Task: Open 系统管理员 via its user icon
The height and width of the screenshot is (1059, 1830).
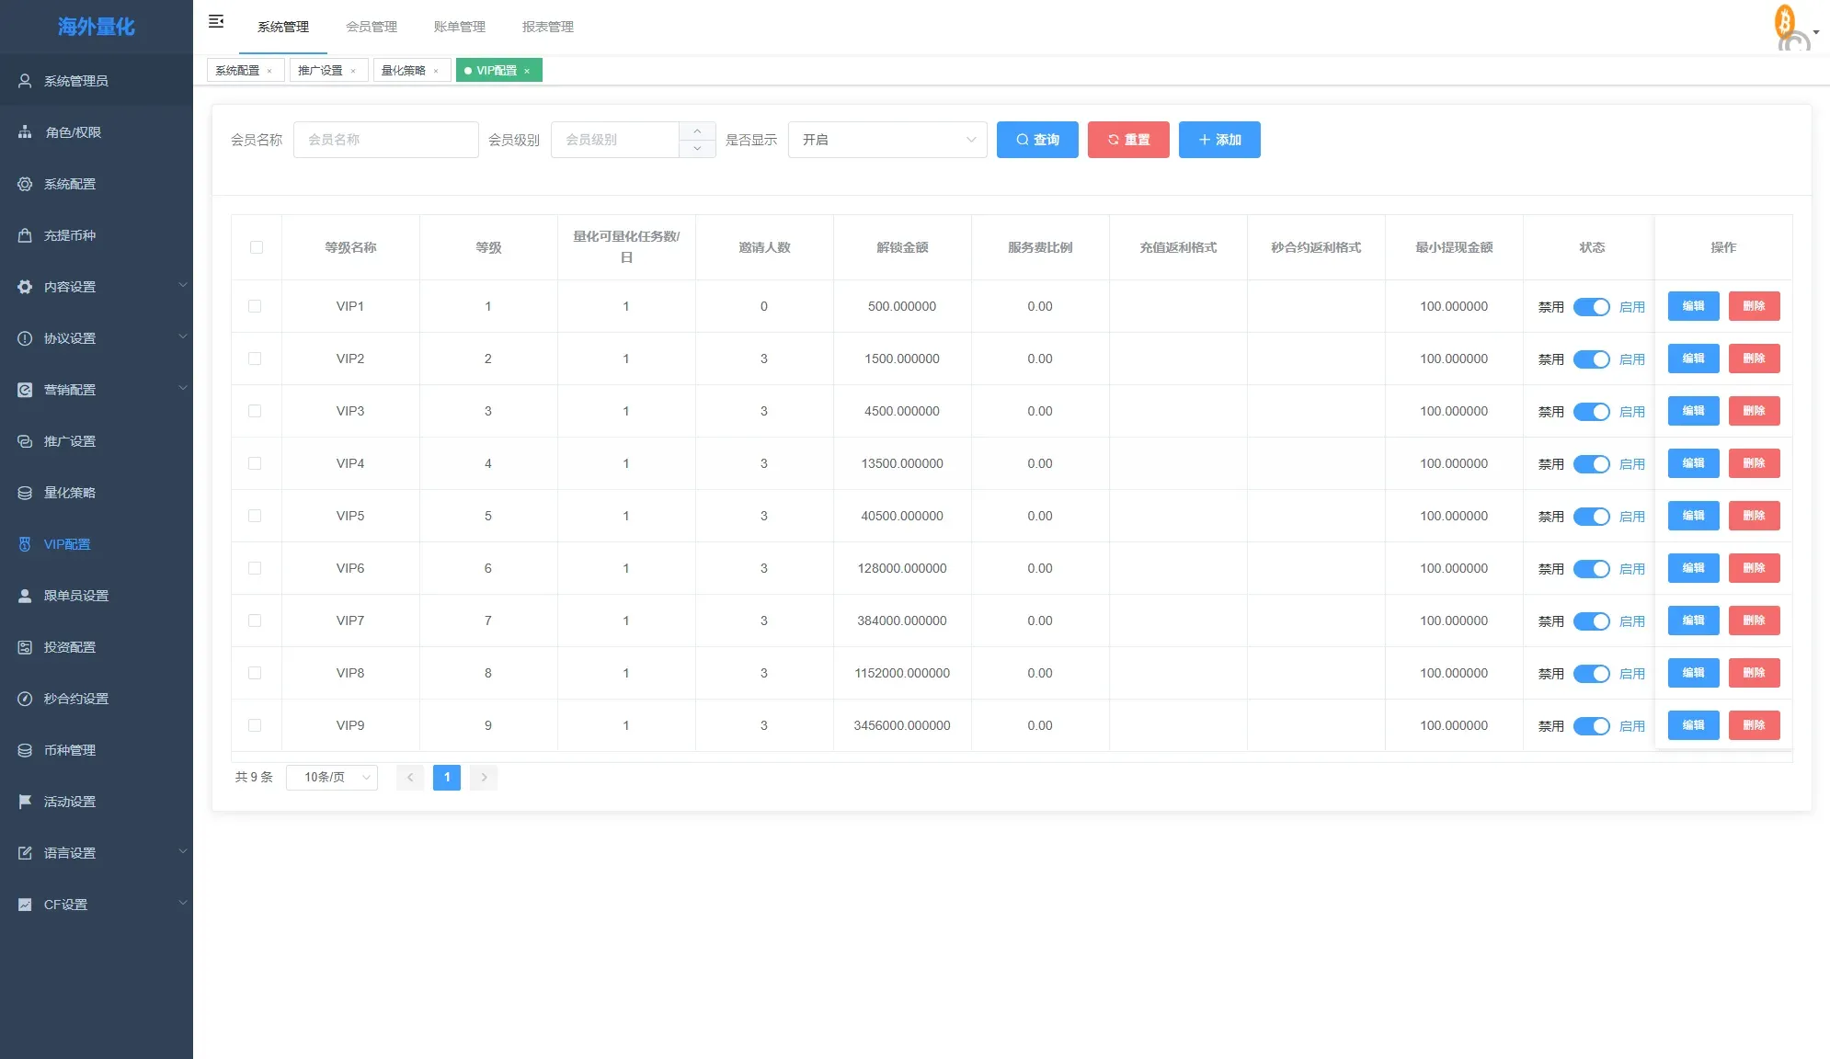Action: 25,81
